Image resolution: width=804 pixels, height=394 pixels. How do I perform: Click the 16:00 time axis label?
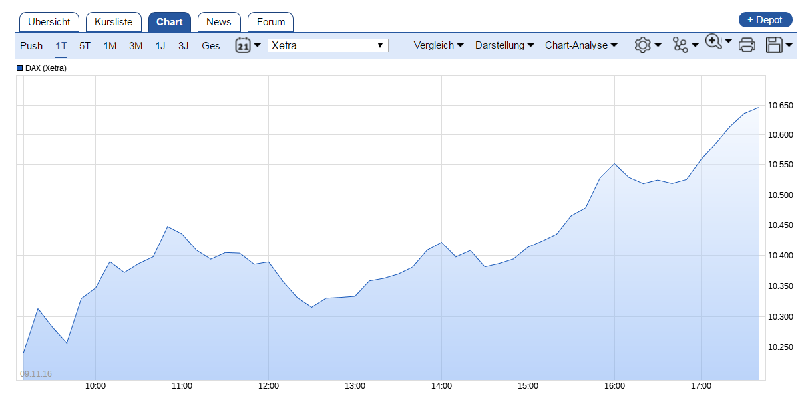pyautogui.click(x=614, y=386)
